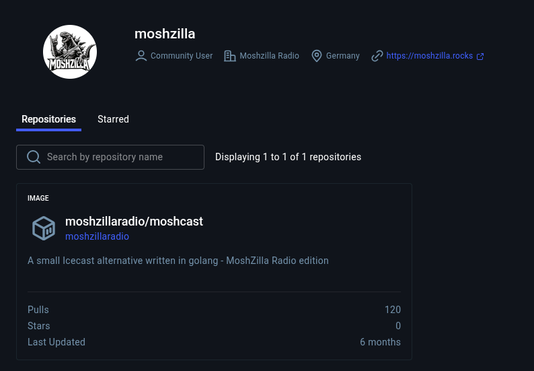
Task: Click the Moshzilla Radio organization label
Action: (269, 56)
